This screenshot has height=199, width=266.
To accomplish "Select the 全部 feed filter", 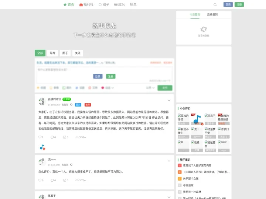I will (x=40, y=53).
